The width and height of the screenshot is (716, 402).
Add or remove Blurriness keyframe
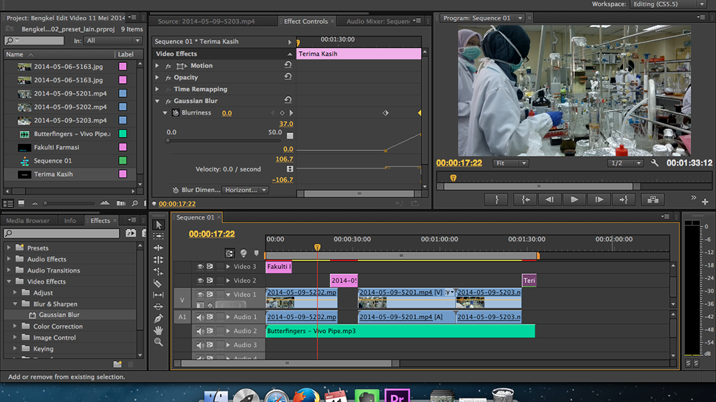click(282, 113)
